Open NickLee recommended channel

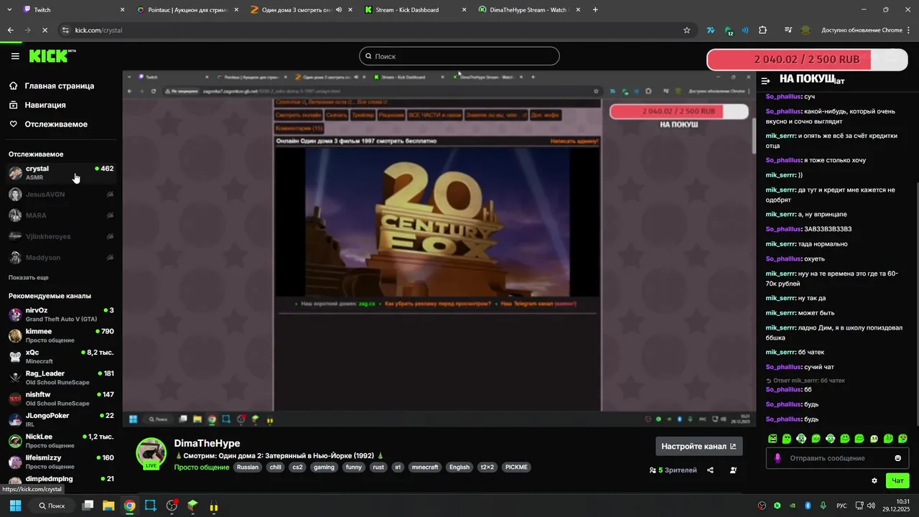[x=61, y=441]
